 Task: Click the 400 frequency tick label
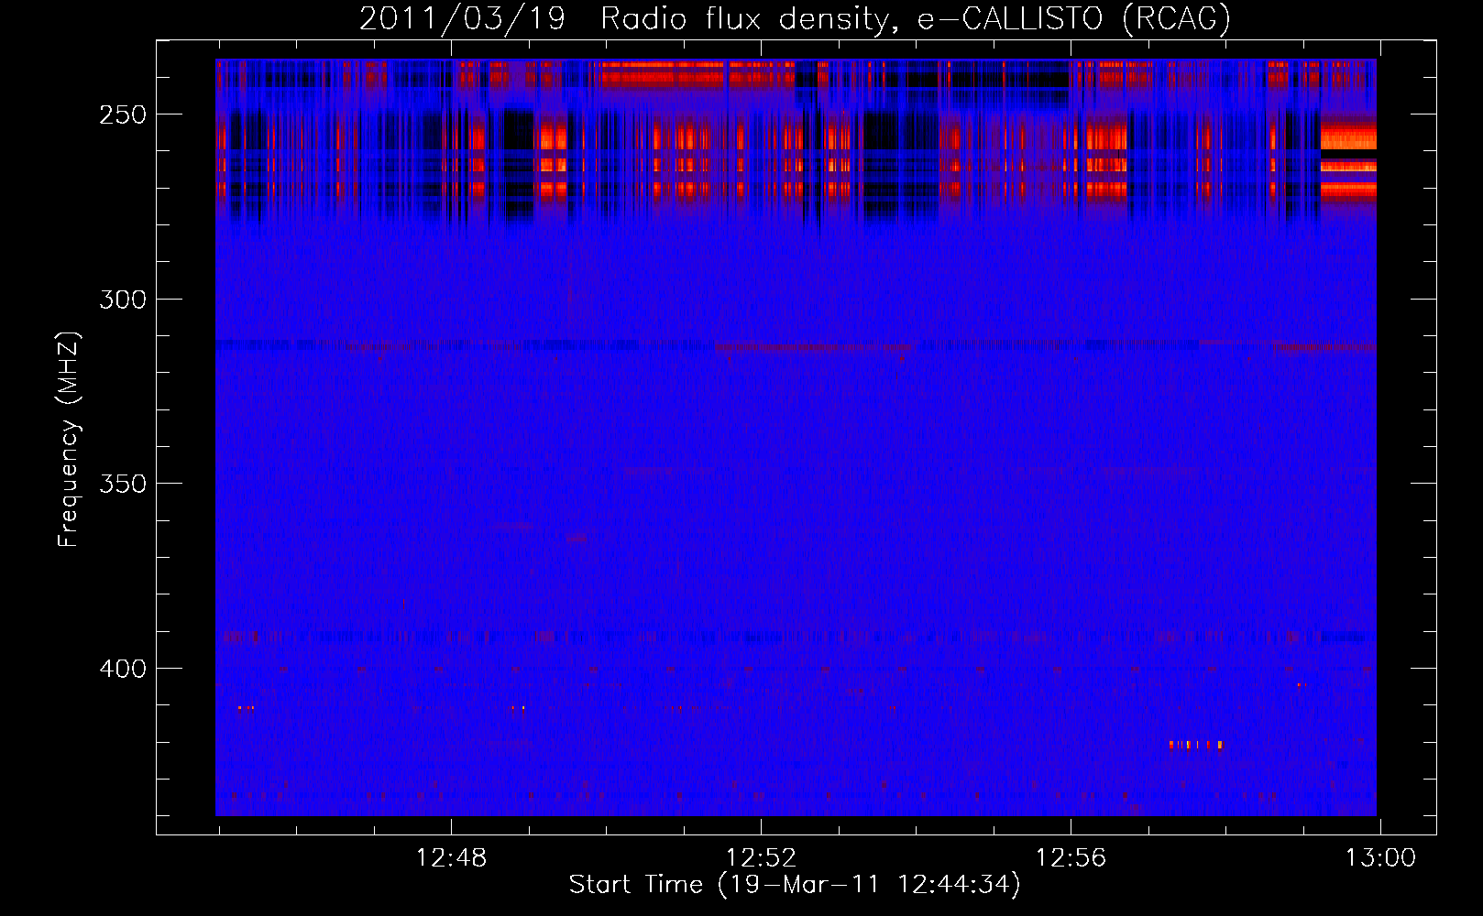(123, 669)
